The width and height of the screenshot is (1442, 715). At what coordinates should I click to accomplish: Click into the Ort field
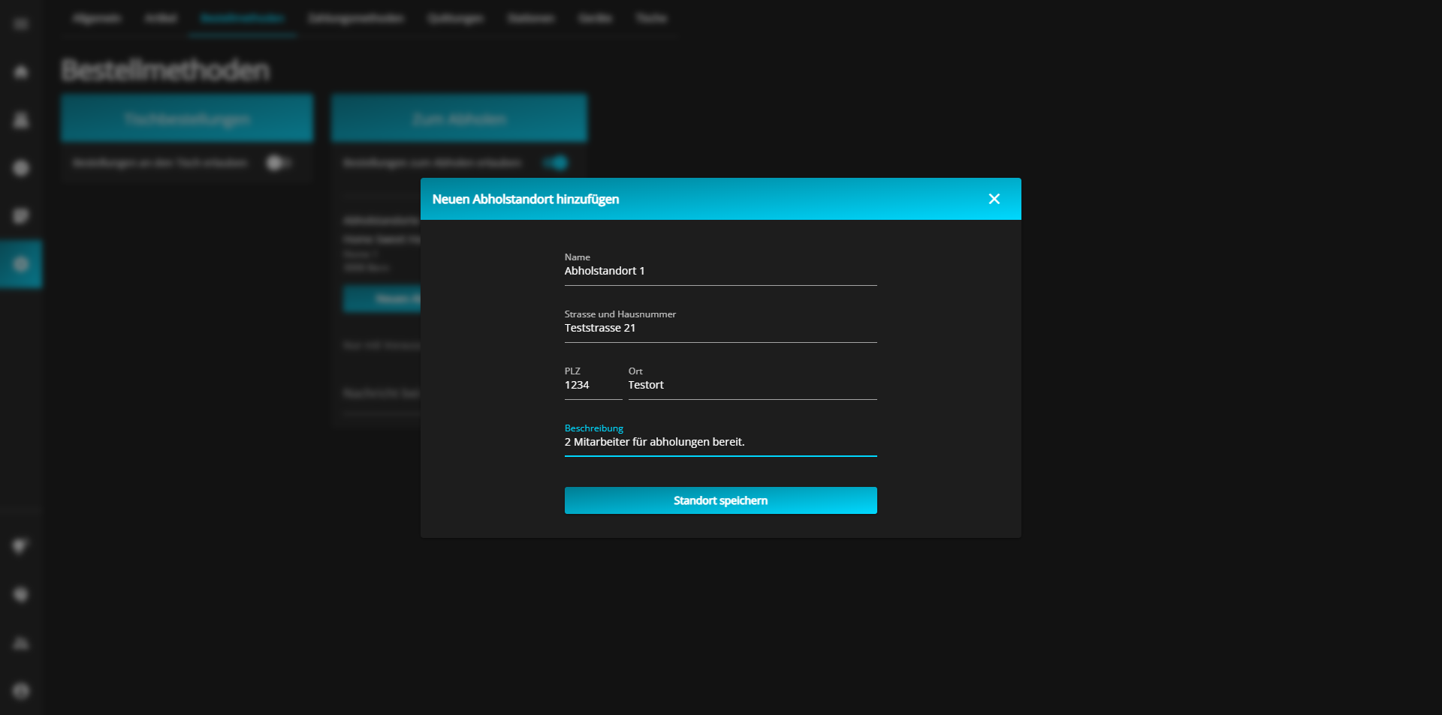click(753, 386)
